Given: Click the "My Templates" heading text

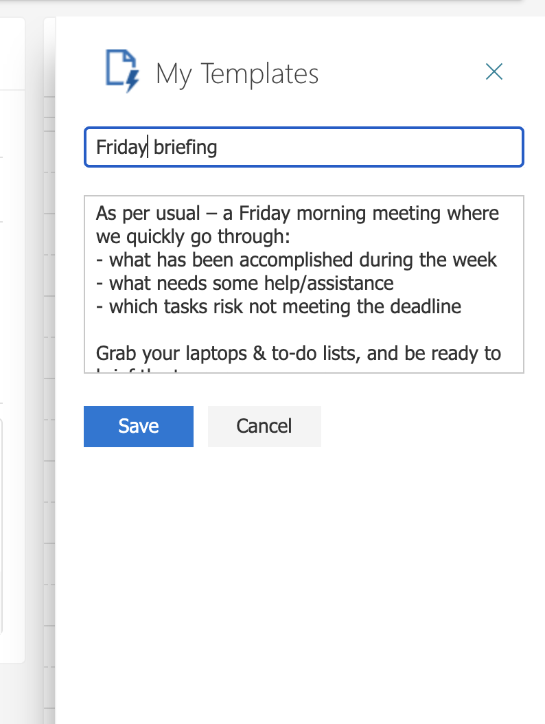Looking at the screenshot, I should (237, 73).
